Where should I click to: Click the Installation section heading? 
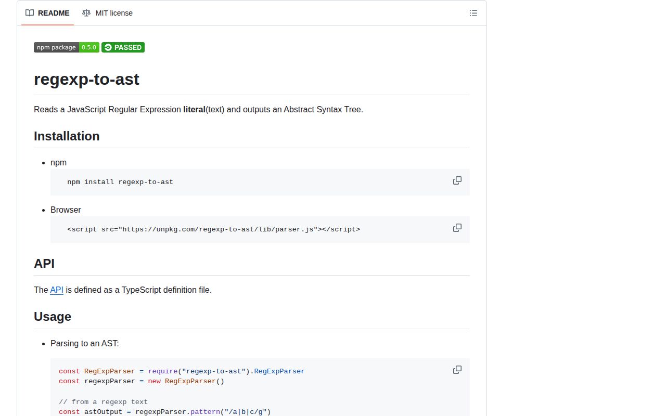(x=67, y=136)
